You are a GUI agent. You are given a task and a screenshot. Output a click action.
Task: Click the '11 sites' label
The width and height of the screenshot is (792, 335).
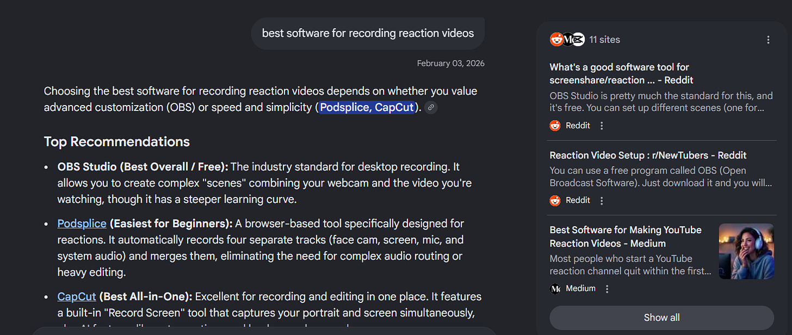coord(604,40)
